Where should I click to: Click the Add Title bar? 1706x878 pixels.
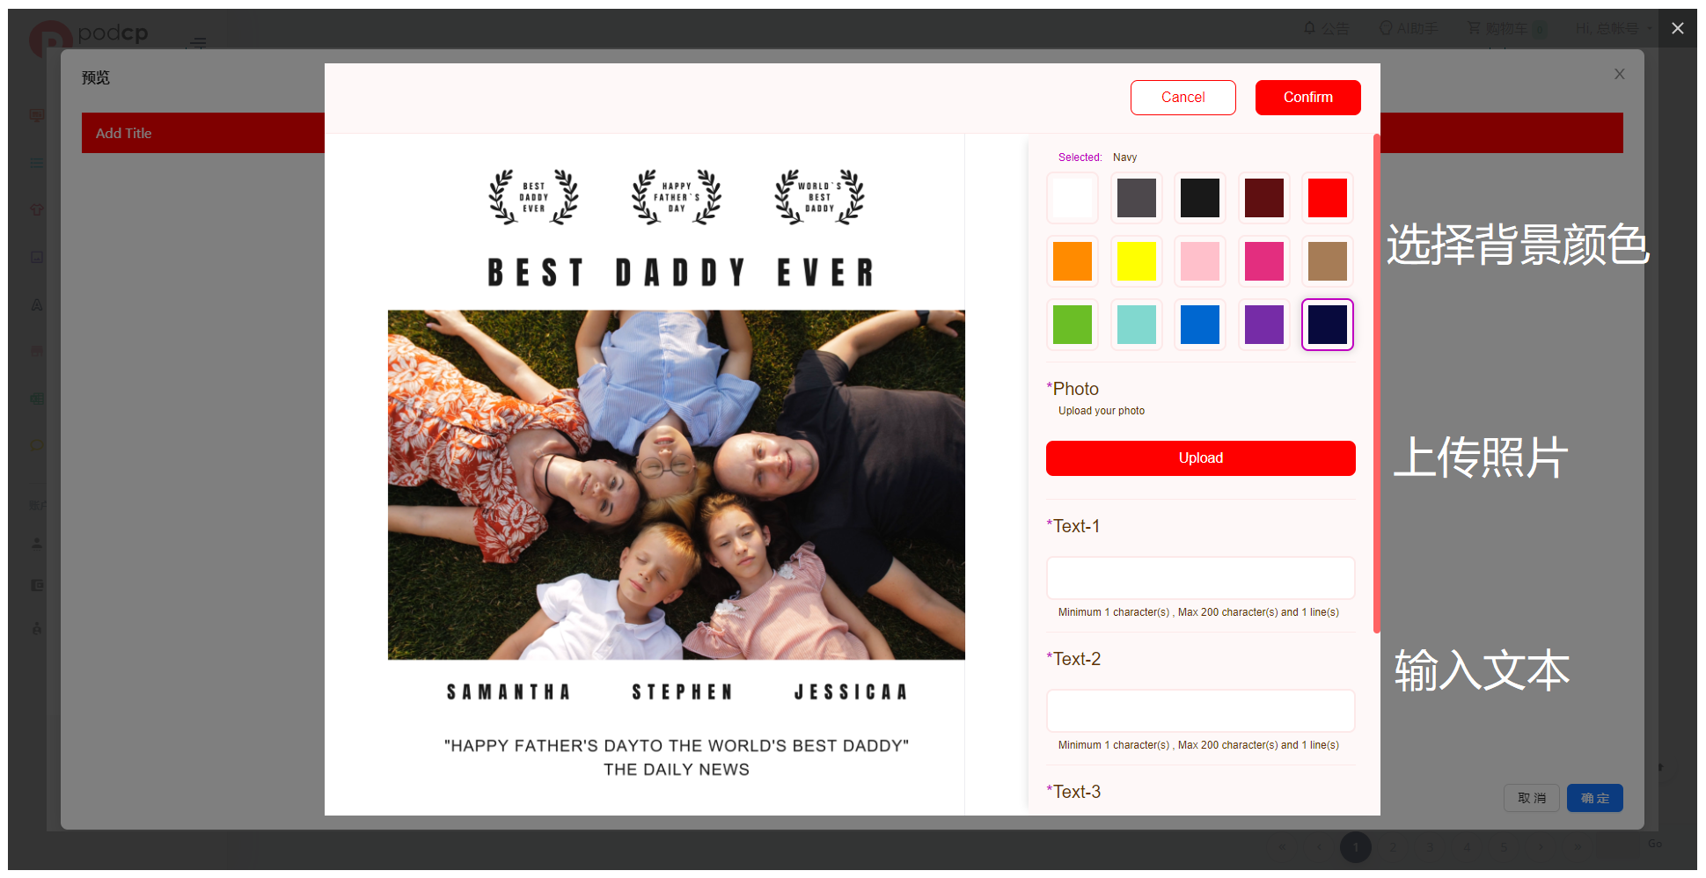click(203, 133)
